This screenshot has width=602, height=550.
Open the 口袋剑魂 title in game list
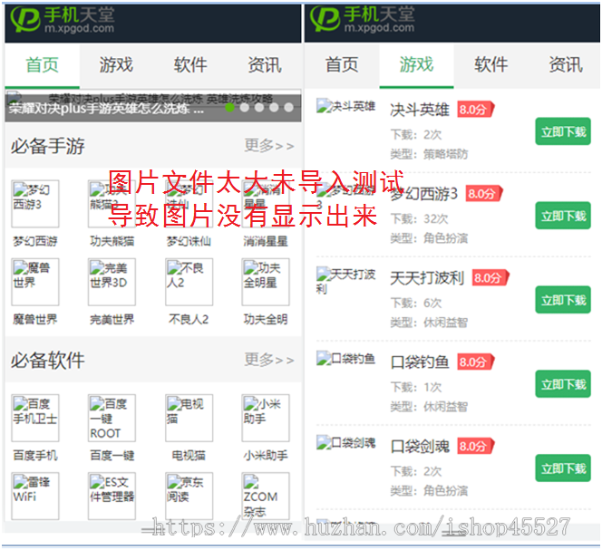420,447
